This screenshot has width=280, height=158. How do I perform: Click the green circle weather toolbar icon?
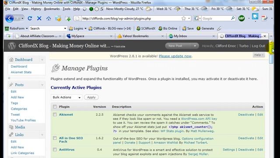[91, 9]
